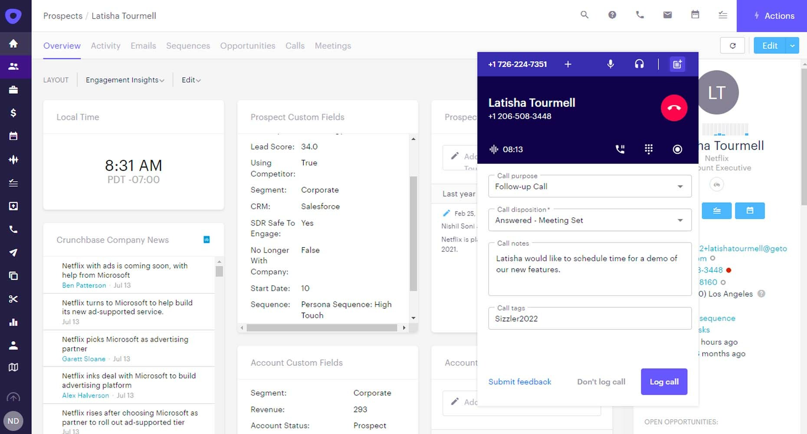
Task: Open the Sequences tab
Action: [188, 46]
